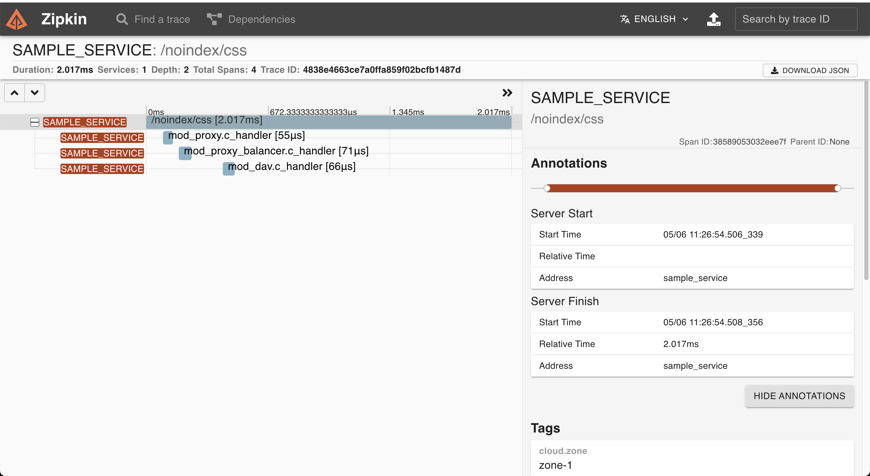Download the trace as JSON
Image resolution: width=870 pixels, height=476 pixels.
810,70
